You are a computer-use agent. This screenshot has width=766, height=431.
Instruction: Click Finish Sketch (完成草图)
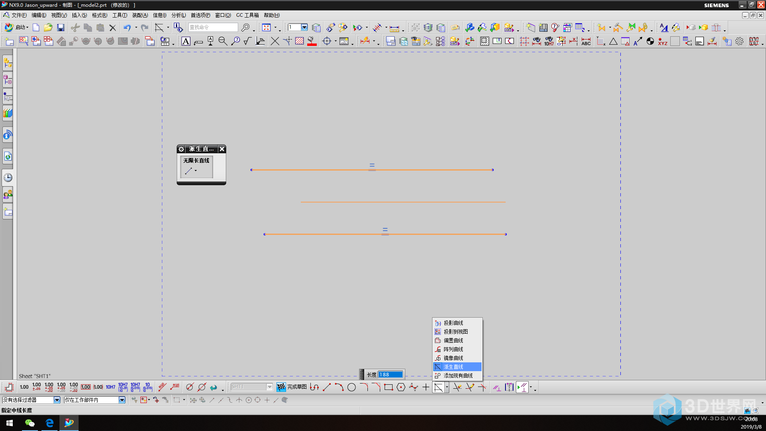(x=292, y=387)
